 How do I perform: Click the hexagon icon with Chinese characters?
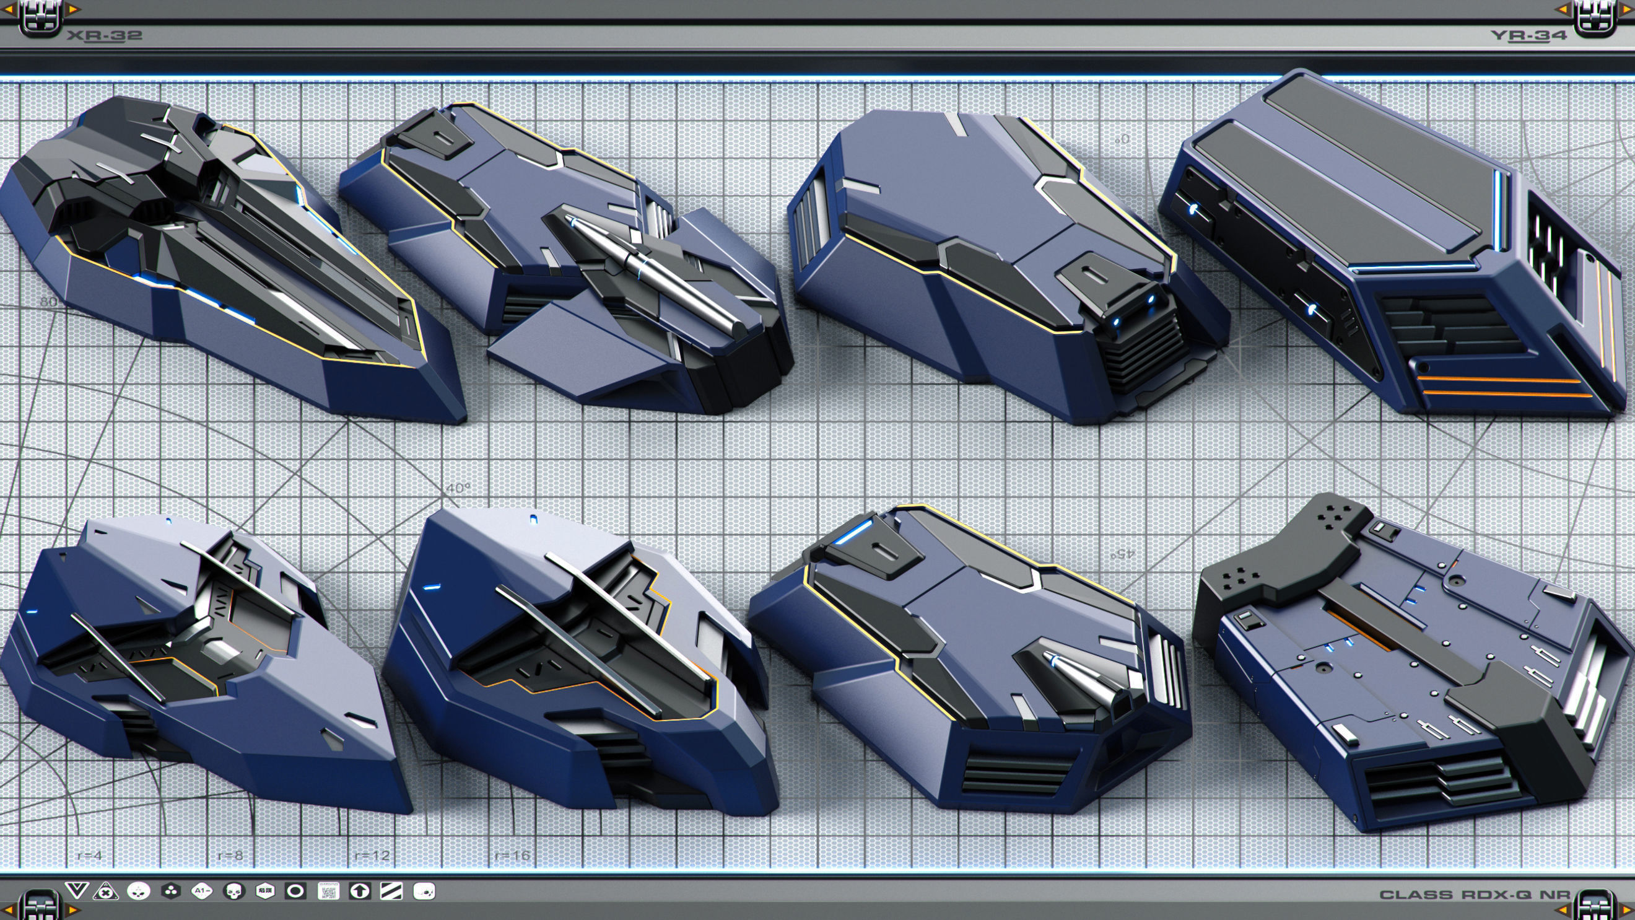(x=264, y=892)
